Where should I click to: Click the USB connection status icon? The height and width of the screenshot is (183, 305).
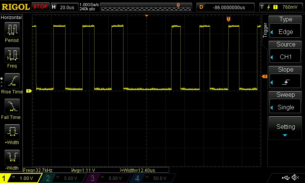tap(286, 178)
